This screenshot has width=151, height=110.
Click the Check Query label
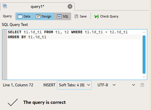click(x=109, y=16)
